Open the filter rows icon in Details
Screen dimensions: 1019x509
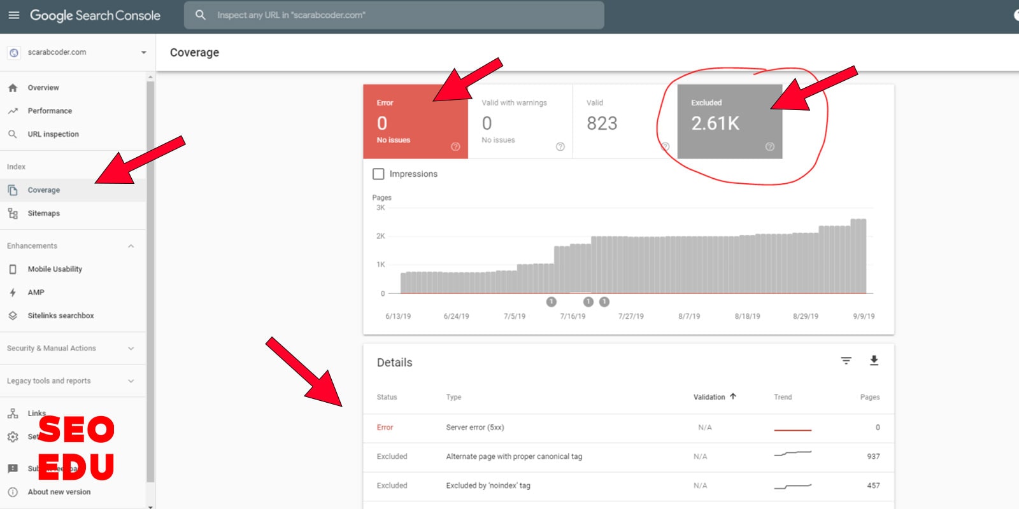pos(846,361)
